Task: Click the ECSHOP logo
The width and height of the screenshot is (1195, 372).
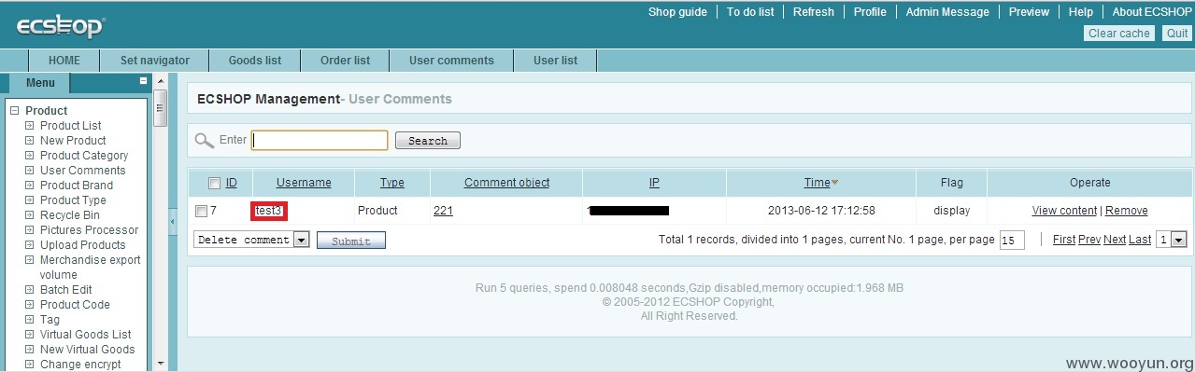Action: (x=62, y=26)
